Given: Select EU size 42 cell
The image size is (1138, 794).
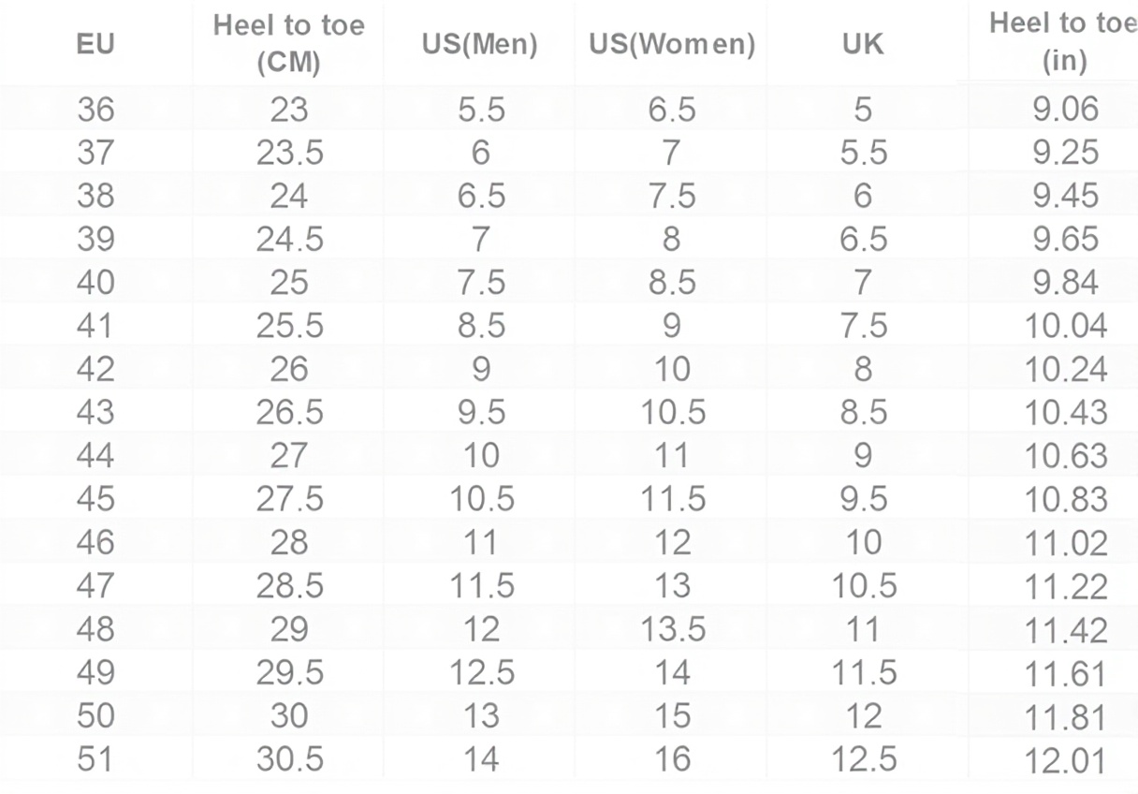Looking at the screenshot, I should 95,369.
